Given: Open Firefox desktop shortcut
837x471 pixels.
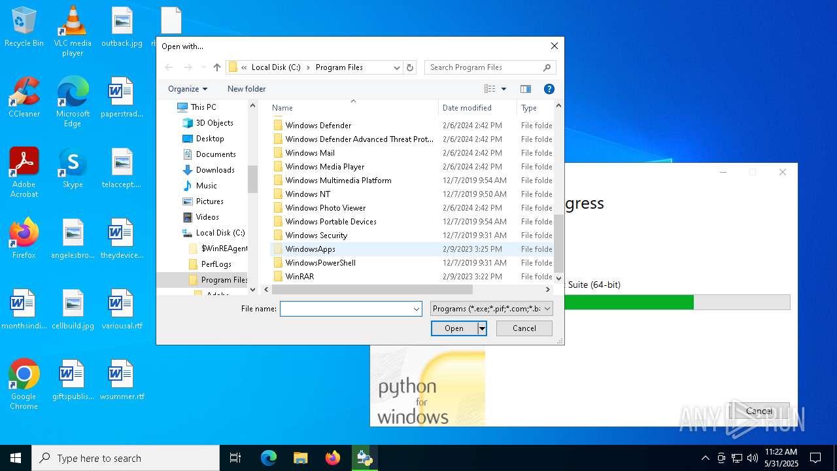Looking at the screenshot, I should 24,239.
